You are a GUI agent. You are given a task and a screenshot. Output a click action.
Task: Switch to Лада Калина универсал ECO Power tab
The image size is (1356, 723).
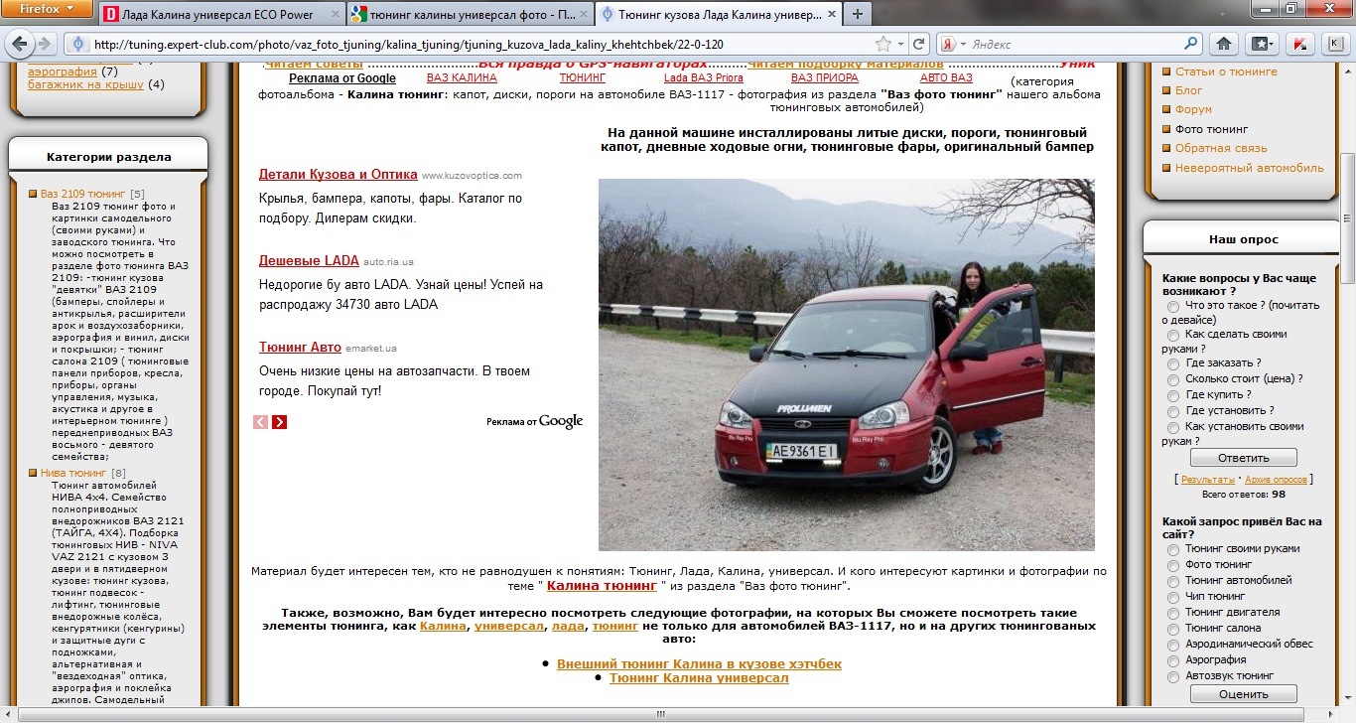[220, 15]
